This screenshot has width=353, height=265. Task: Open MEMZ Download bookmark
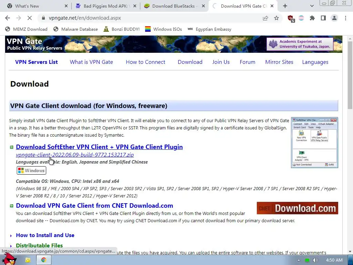pyautogui.click(x=26, y=29)
